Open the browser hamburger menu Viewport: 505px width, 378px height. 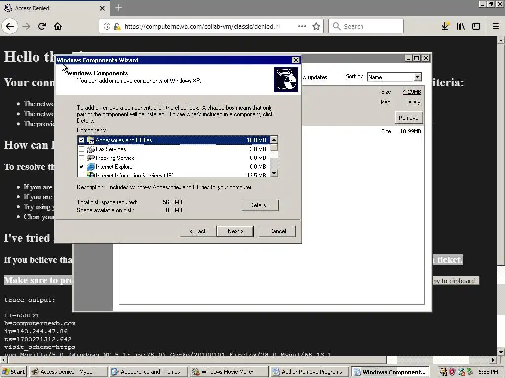[495, 26]
